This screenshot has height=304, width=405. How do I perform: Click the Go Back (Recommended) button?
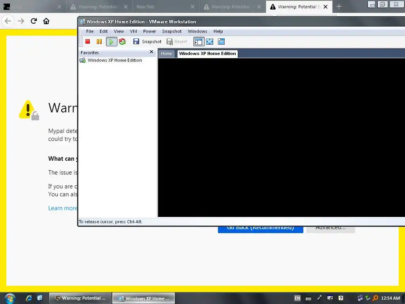tap(260, 230)
